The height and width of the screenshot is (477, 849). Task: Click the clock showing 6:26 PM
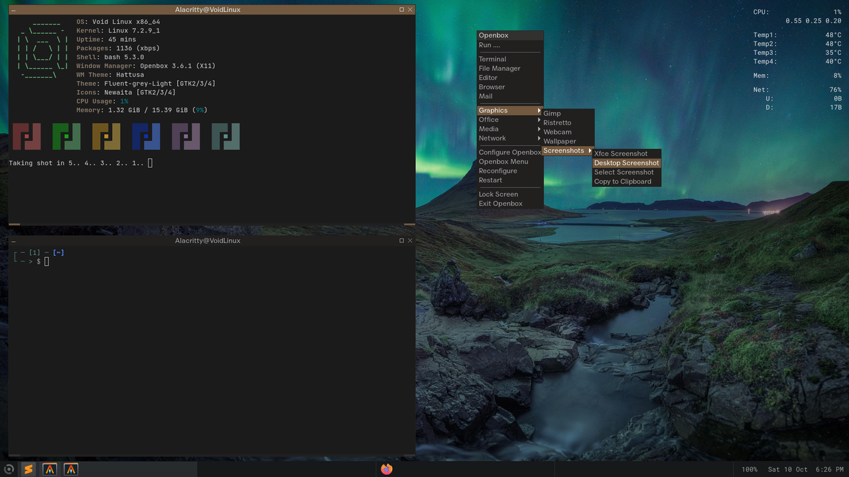830,469
